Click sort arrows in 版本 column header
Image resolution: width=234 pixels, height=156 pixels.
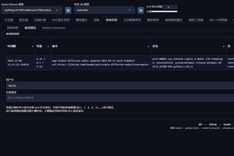[148, 46]
